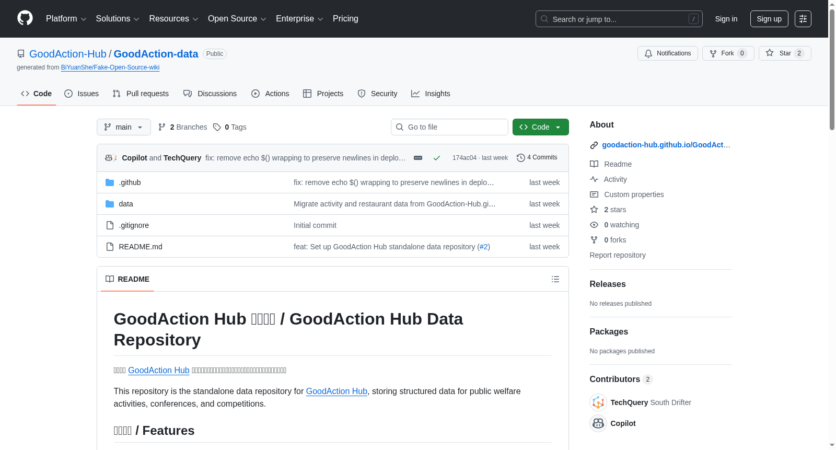This screenshot has width=836, height=450.
Task: Expand the Open Source menu
Action: point(237,19)
